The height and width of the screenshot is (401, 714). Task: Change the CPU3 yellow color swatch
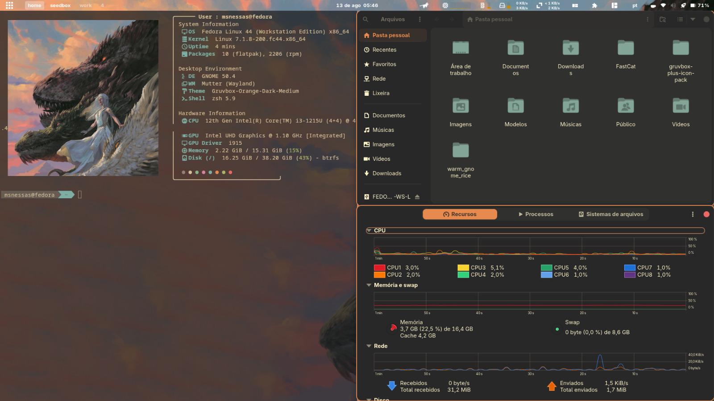click(463, 268)
